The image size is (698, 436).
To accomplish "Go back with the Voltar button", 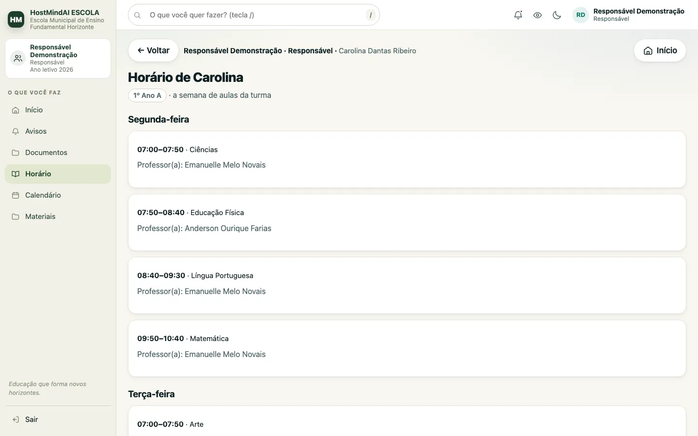I will [153, 50].
